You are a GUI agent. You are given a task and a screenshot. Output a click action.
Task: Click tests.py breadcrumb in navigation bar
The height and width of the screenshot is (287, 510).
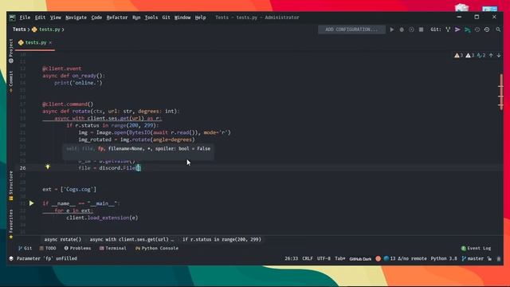[46, 29]
